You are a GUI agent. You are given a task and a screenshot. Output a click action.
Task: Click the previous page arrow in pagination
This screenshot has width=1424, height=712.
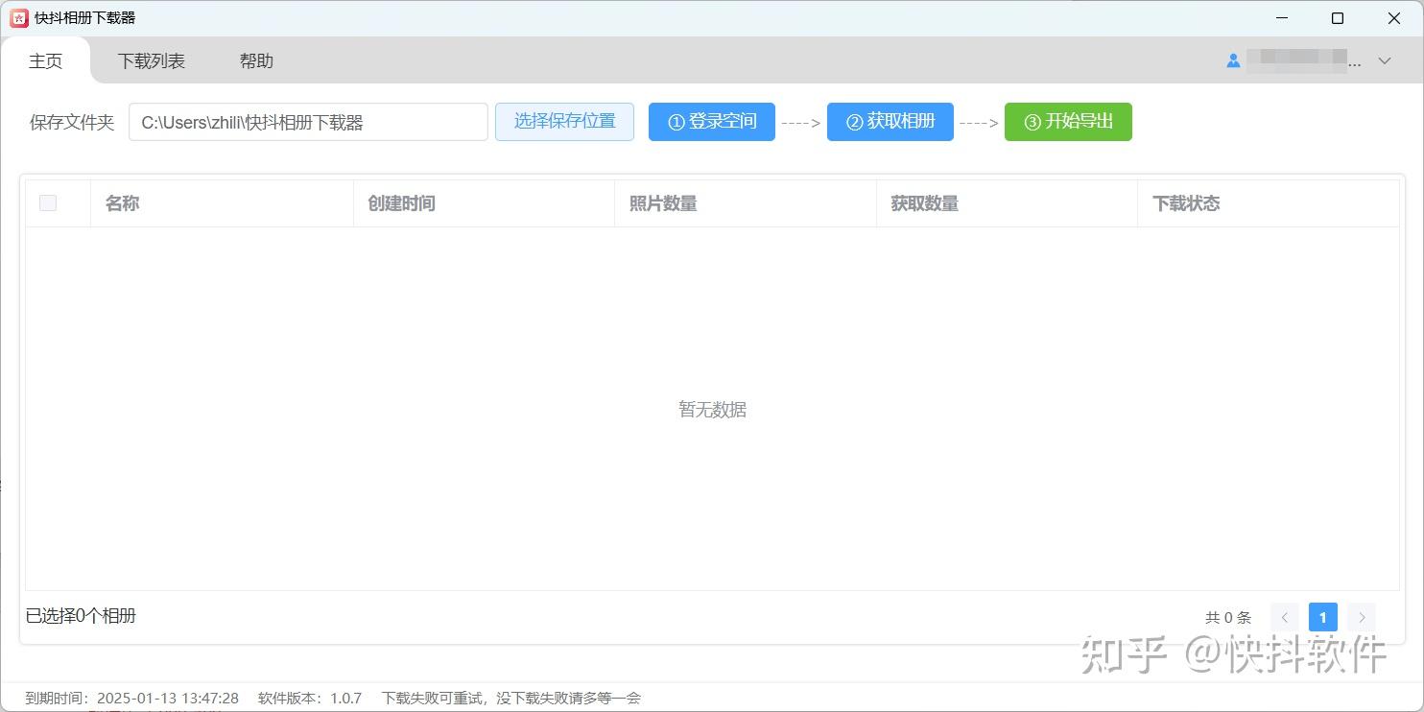[1284, 617]
